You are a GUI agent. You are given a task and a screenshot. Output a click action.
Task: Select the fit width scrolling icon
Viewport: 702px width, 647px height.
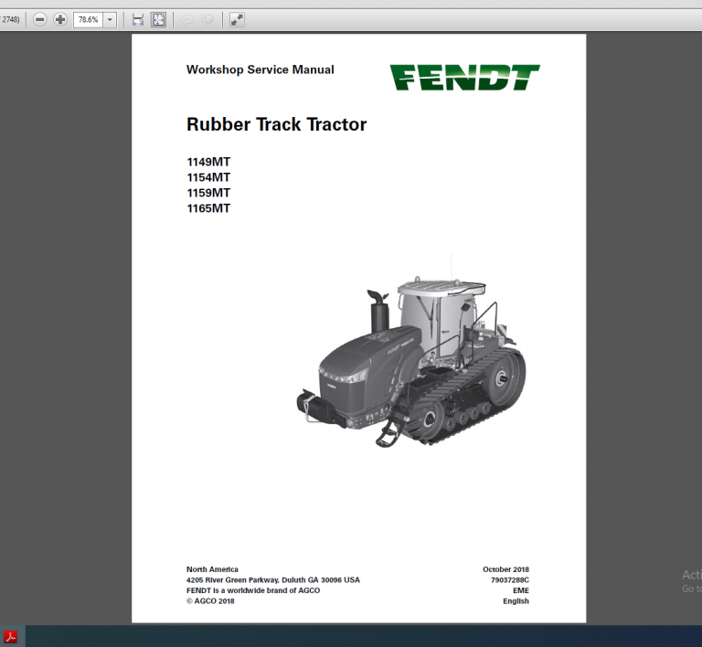(138, 20)
